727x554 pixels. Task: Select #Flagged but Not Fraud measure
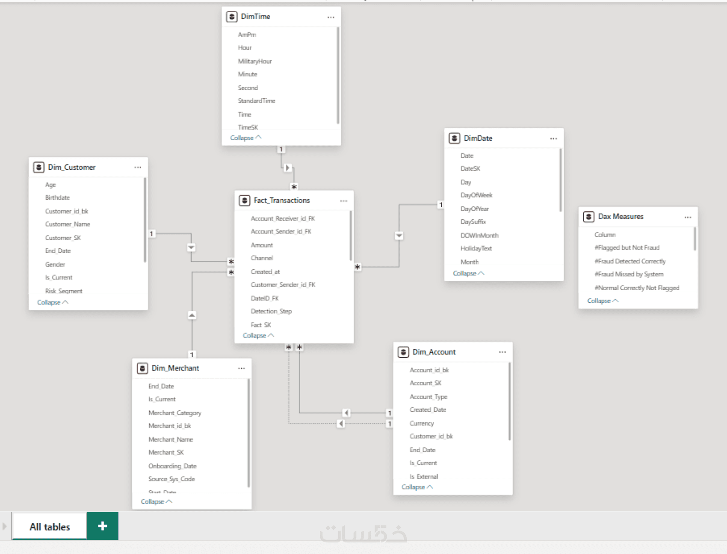627,248
